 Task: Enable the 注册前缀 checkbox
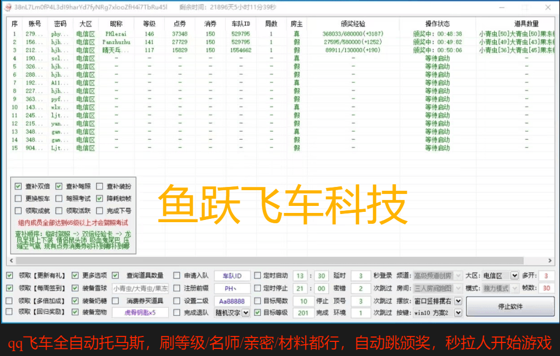pos(177,288)
